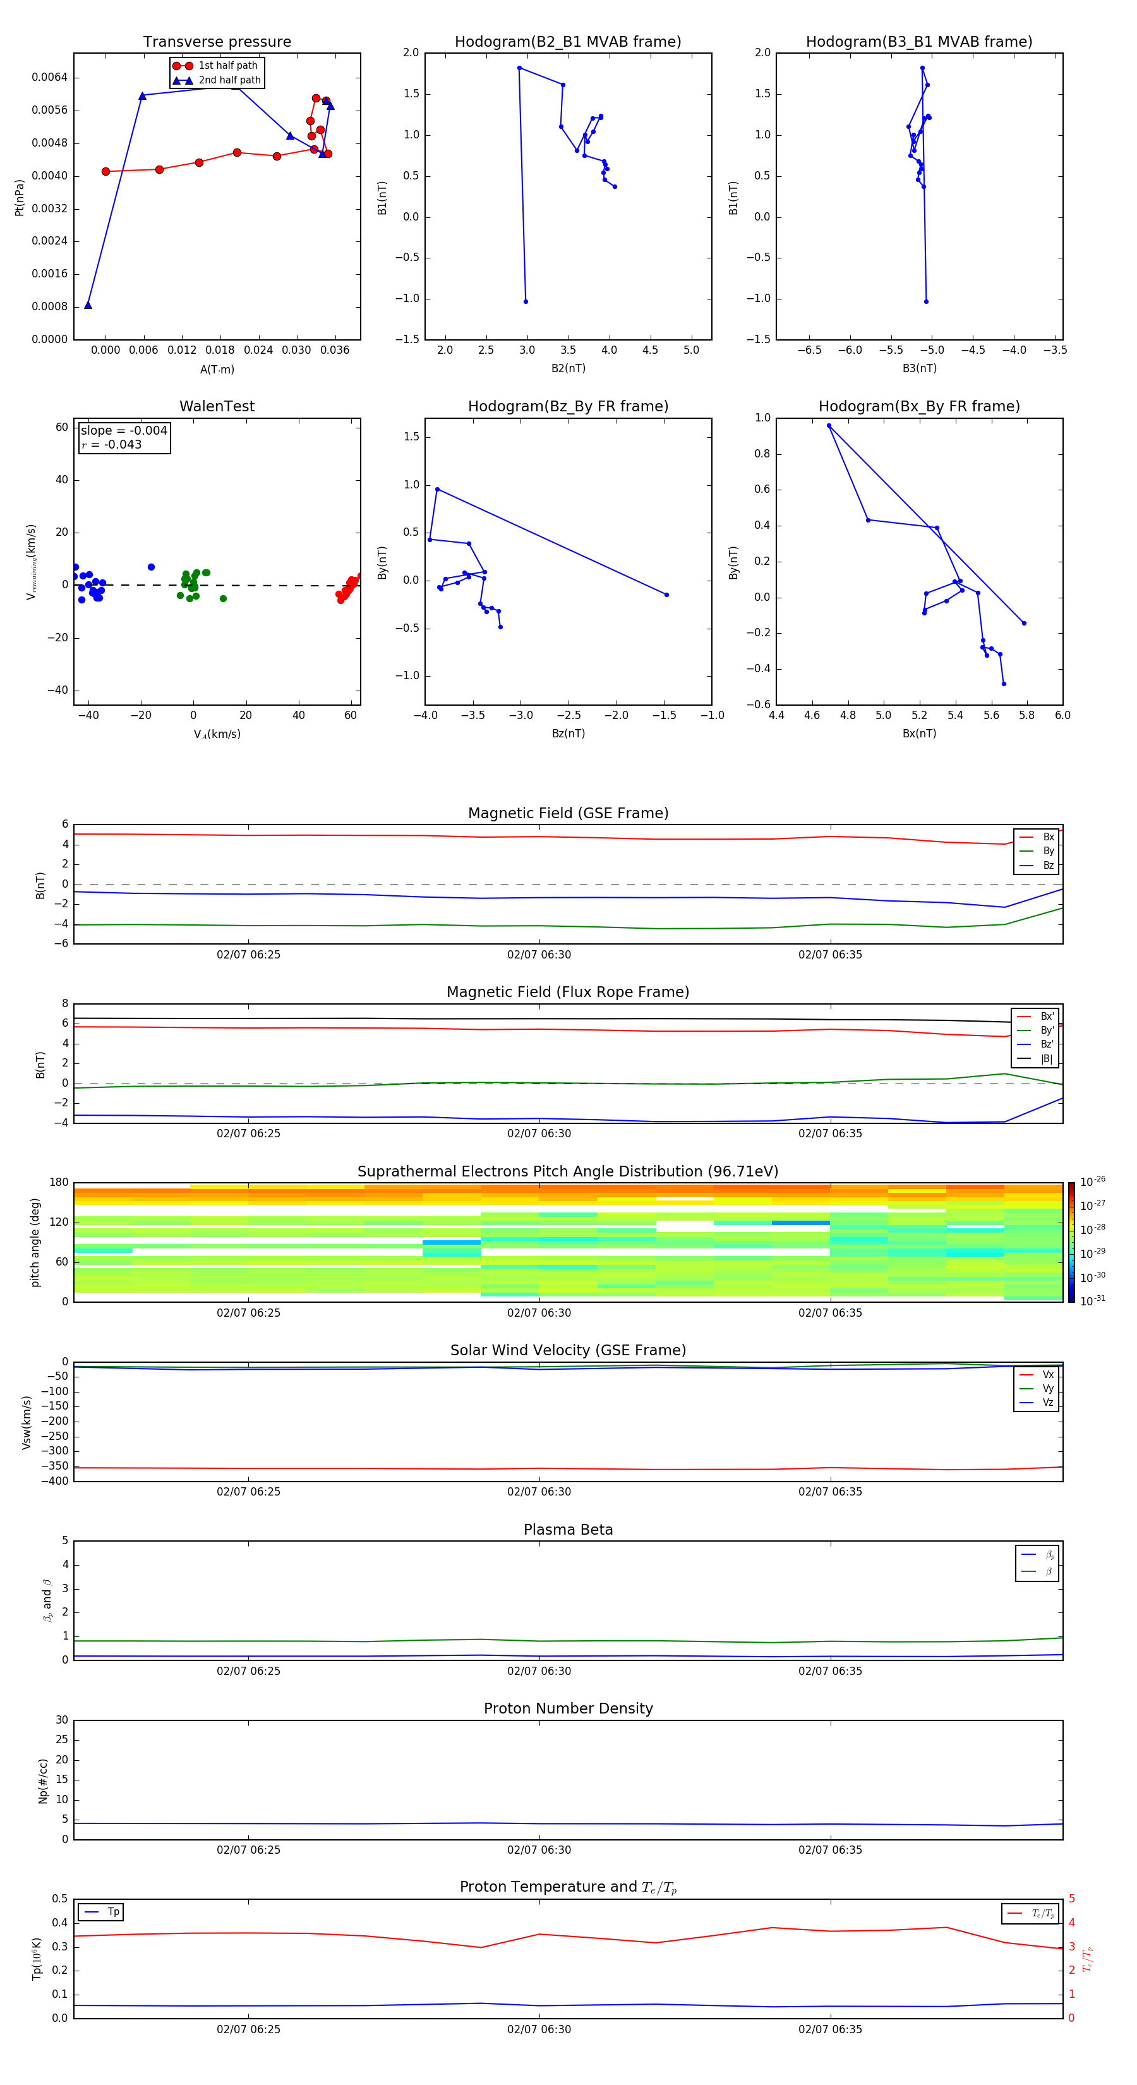The height and width of the screenshot is (2085, 1137).
Task: Click the 'Bz(nT)' x-axis label
Action: 568,734
